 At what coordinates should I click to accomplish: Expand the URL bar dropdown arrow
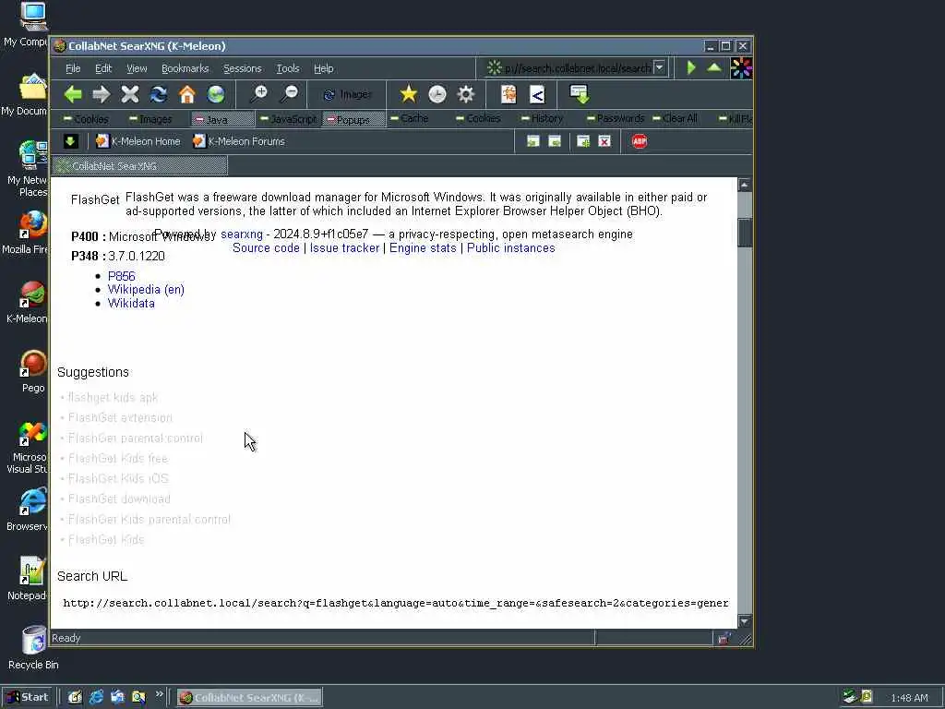coord(659,67)
